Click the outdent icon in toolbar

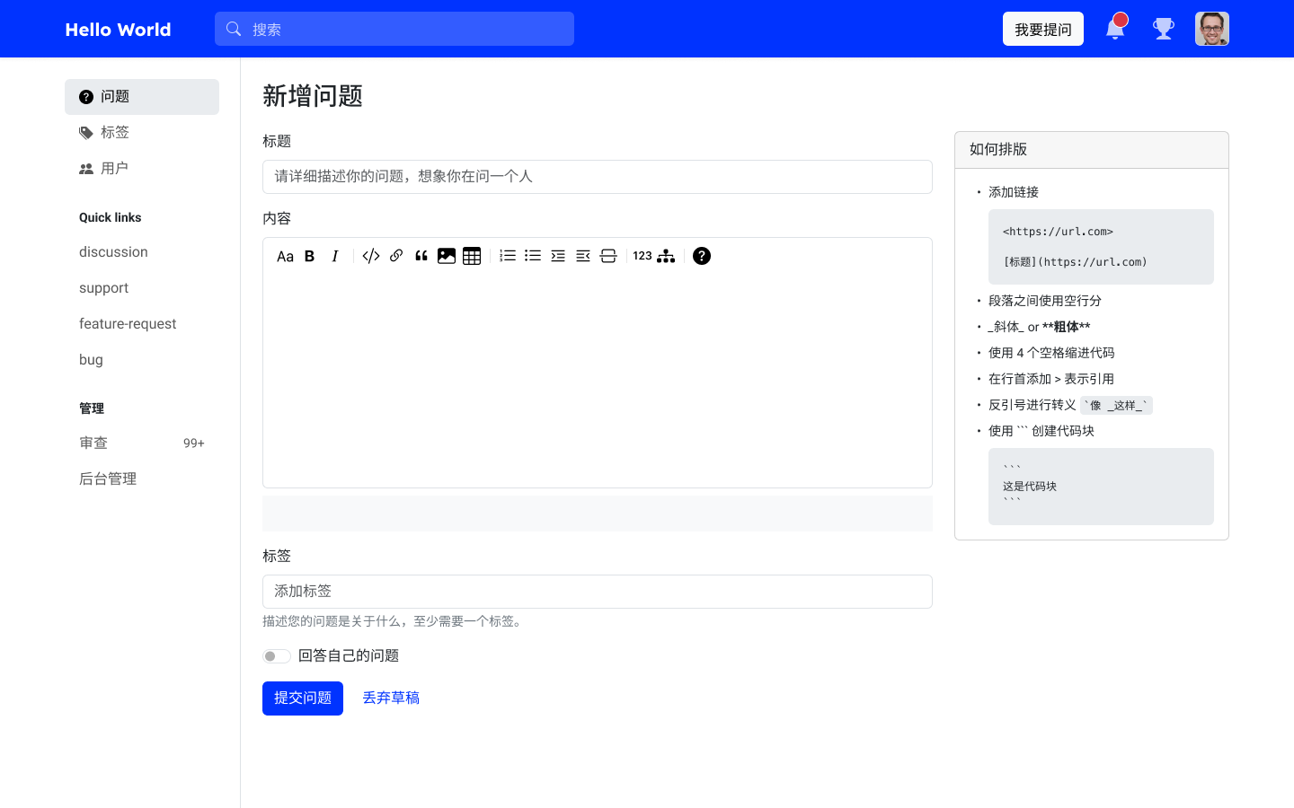point(583,256)
